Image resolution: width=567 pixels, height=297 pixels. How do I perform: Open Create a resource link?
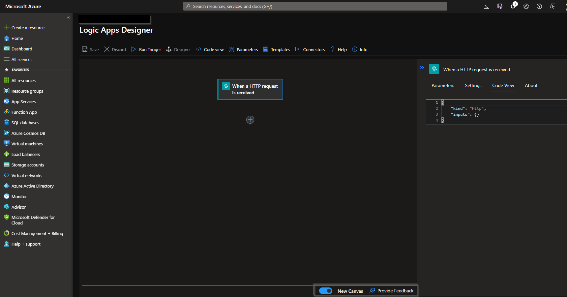28,28
